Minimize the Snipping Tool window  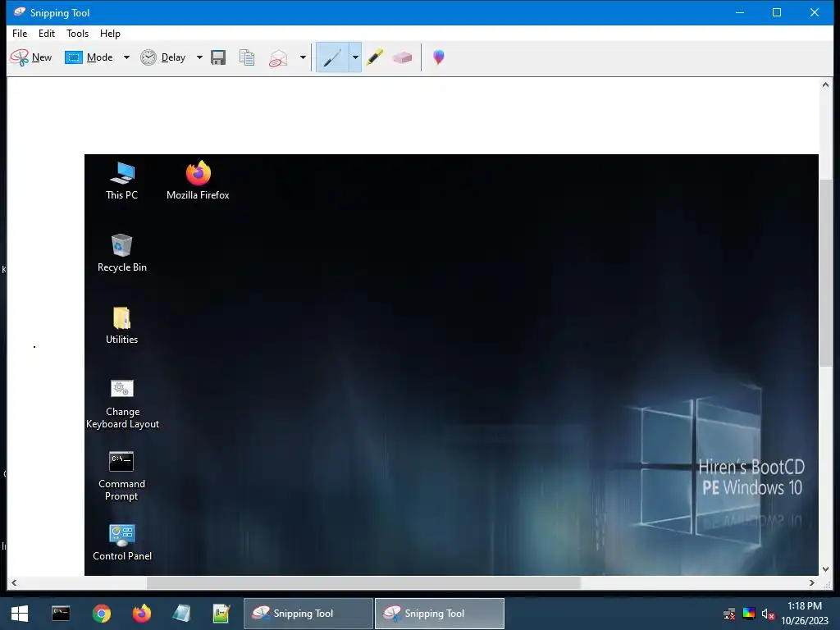(x=740, y=12)
